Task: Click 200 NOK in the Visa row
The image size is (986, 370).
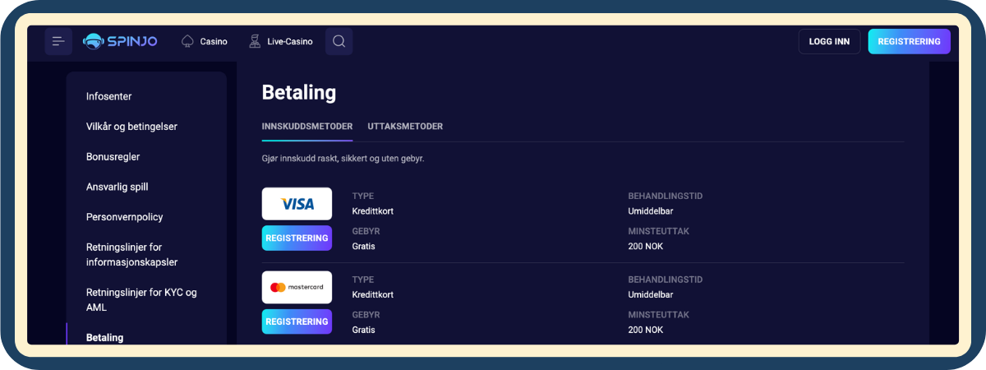Action: [646, 246]
